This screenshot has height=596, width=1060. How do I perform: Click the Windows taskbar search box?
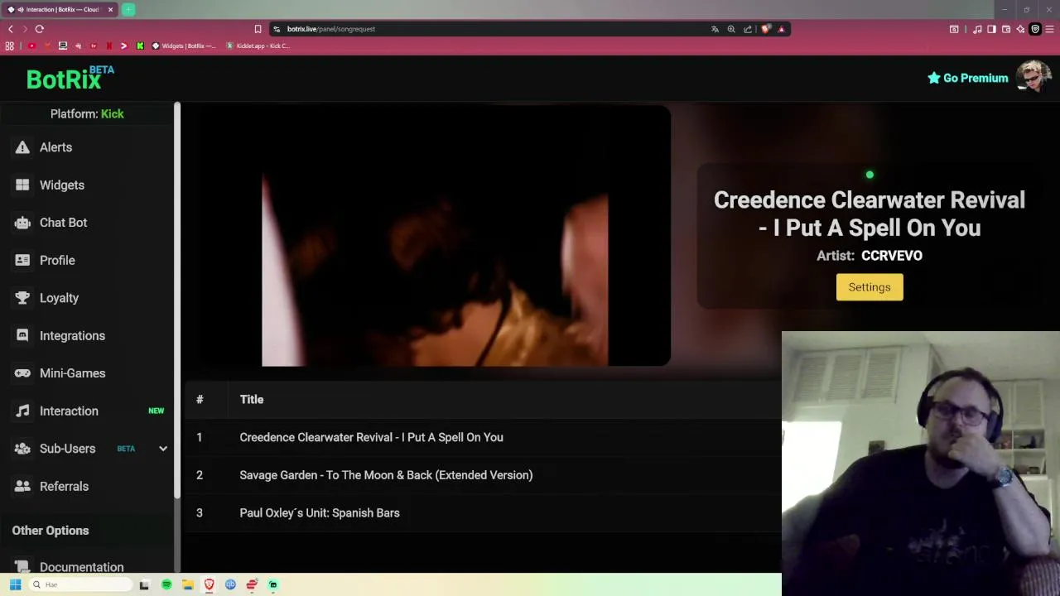[x=80, y=584]
